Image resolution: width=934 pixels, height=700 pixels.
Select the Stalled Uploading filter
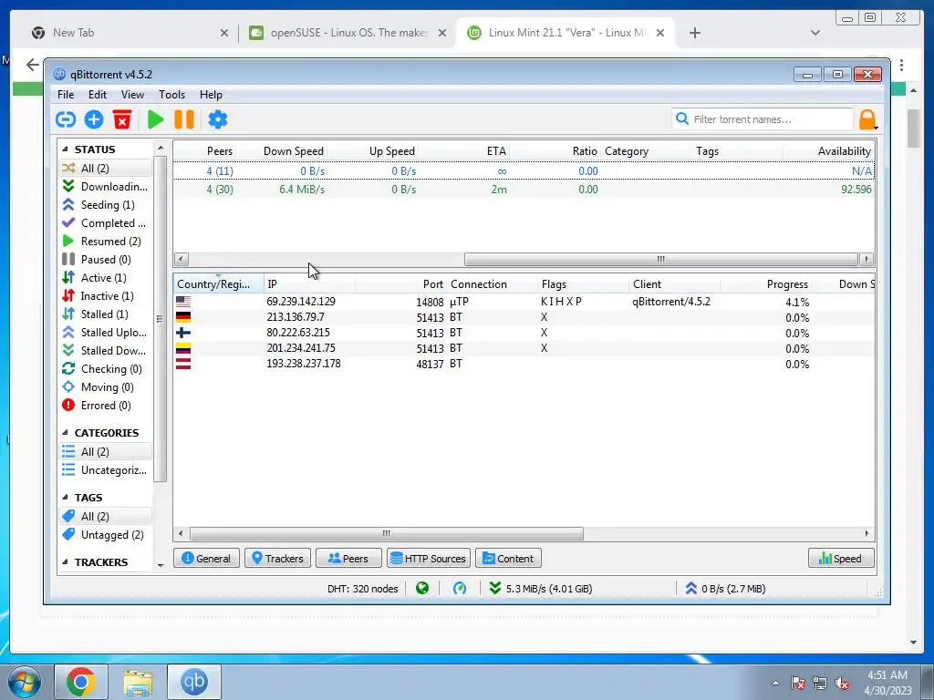[106, 333]
